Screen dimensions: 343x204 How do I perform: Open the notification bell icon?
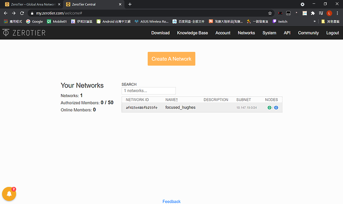click(x=9, y=194)
